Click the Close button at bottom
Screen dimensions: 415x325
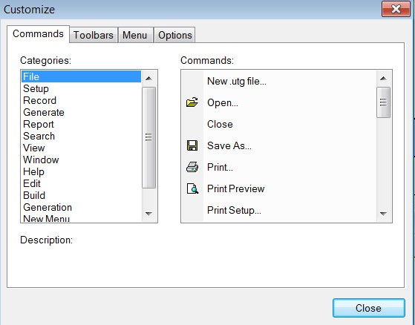click(369, 308)
